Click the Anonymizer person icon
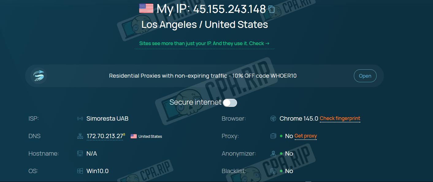 (273, 153)
